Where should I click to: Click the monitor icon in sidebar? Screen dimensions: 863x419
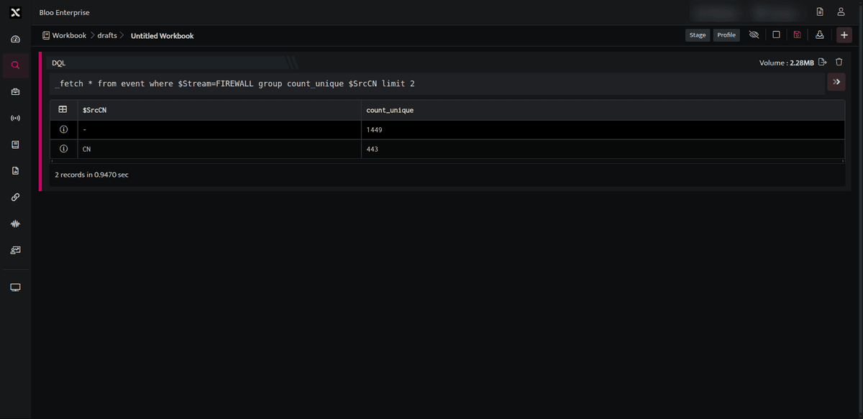(15, 287)
